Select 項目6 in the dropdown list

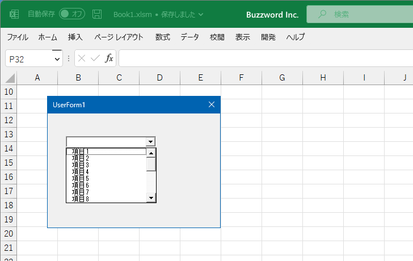pos(107,186)
